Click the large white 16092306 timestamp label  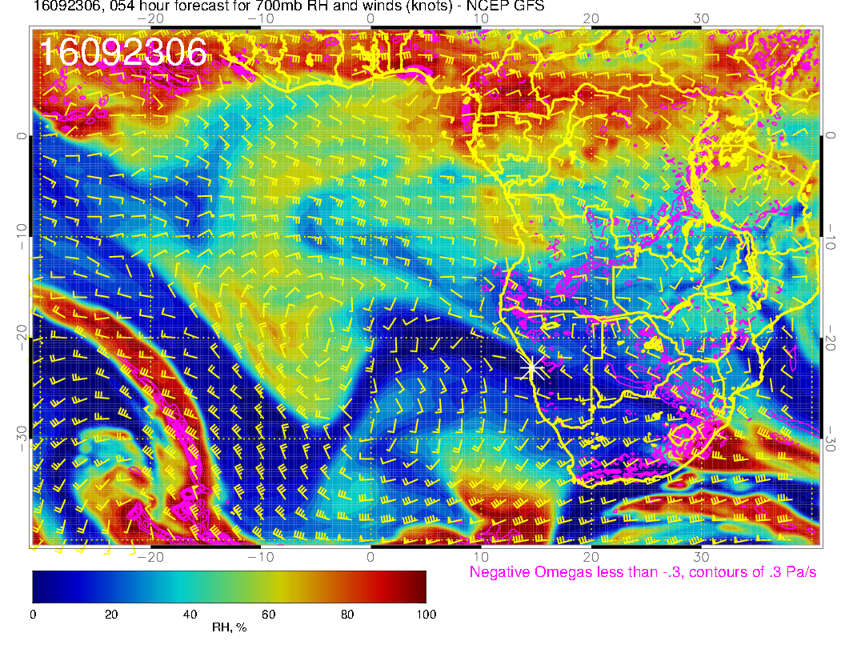[x=123, y=52]
